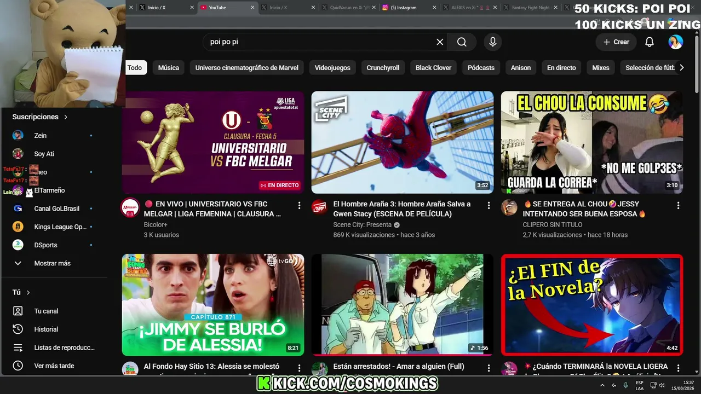Viewport: 701px width, 394px height.
Task: Open more options for novela ligera video
Action: point(678,368)
